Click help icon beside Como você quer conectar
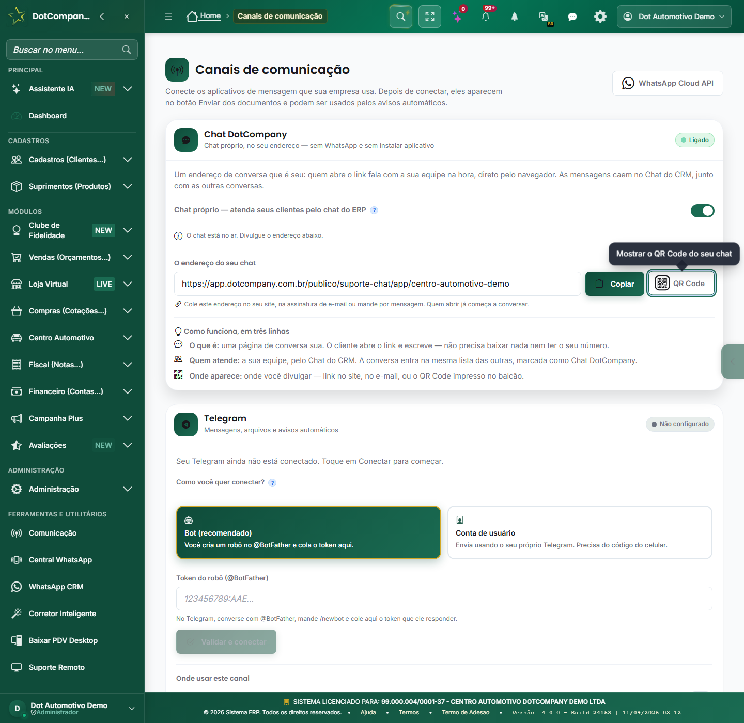 272,483
